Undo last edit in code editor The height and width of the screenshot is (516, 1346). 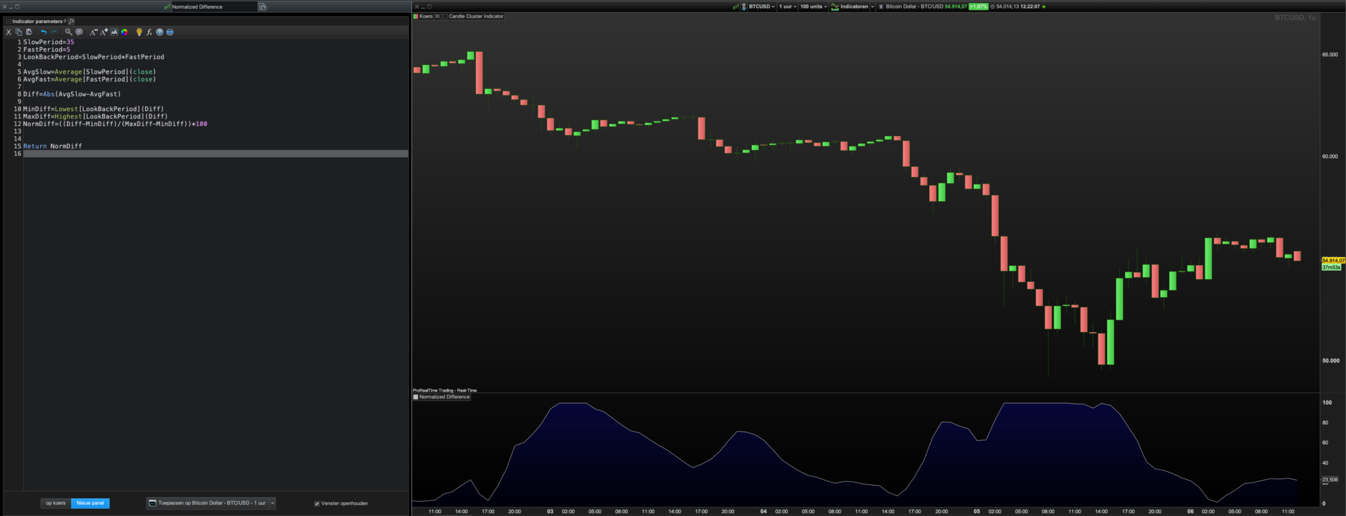click(44, 32)
